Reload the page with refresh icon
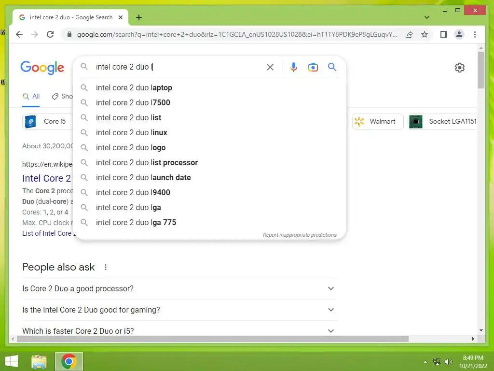Image resolution: width=494 pixels, height=371 pixels. click(x=50, y=34)
